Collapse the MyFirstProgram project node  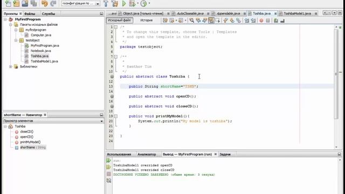point(5,19)
